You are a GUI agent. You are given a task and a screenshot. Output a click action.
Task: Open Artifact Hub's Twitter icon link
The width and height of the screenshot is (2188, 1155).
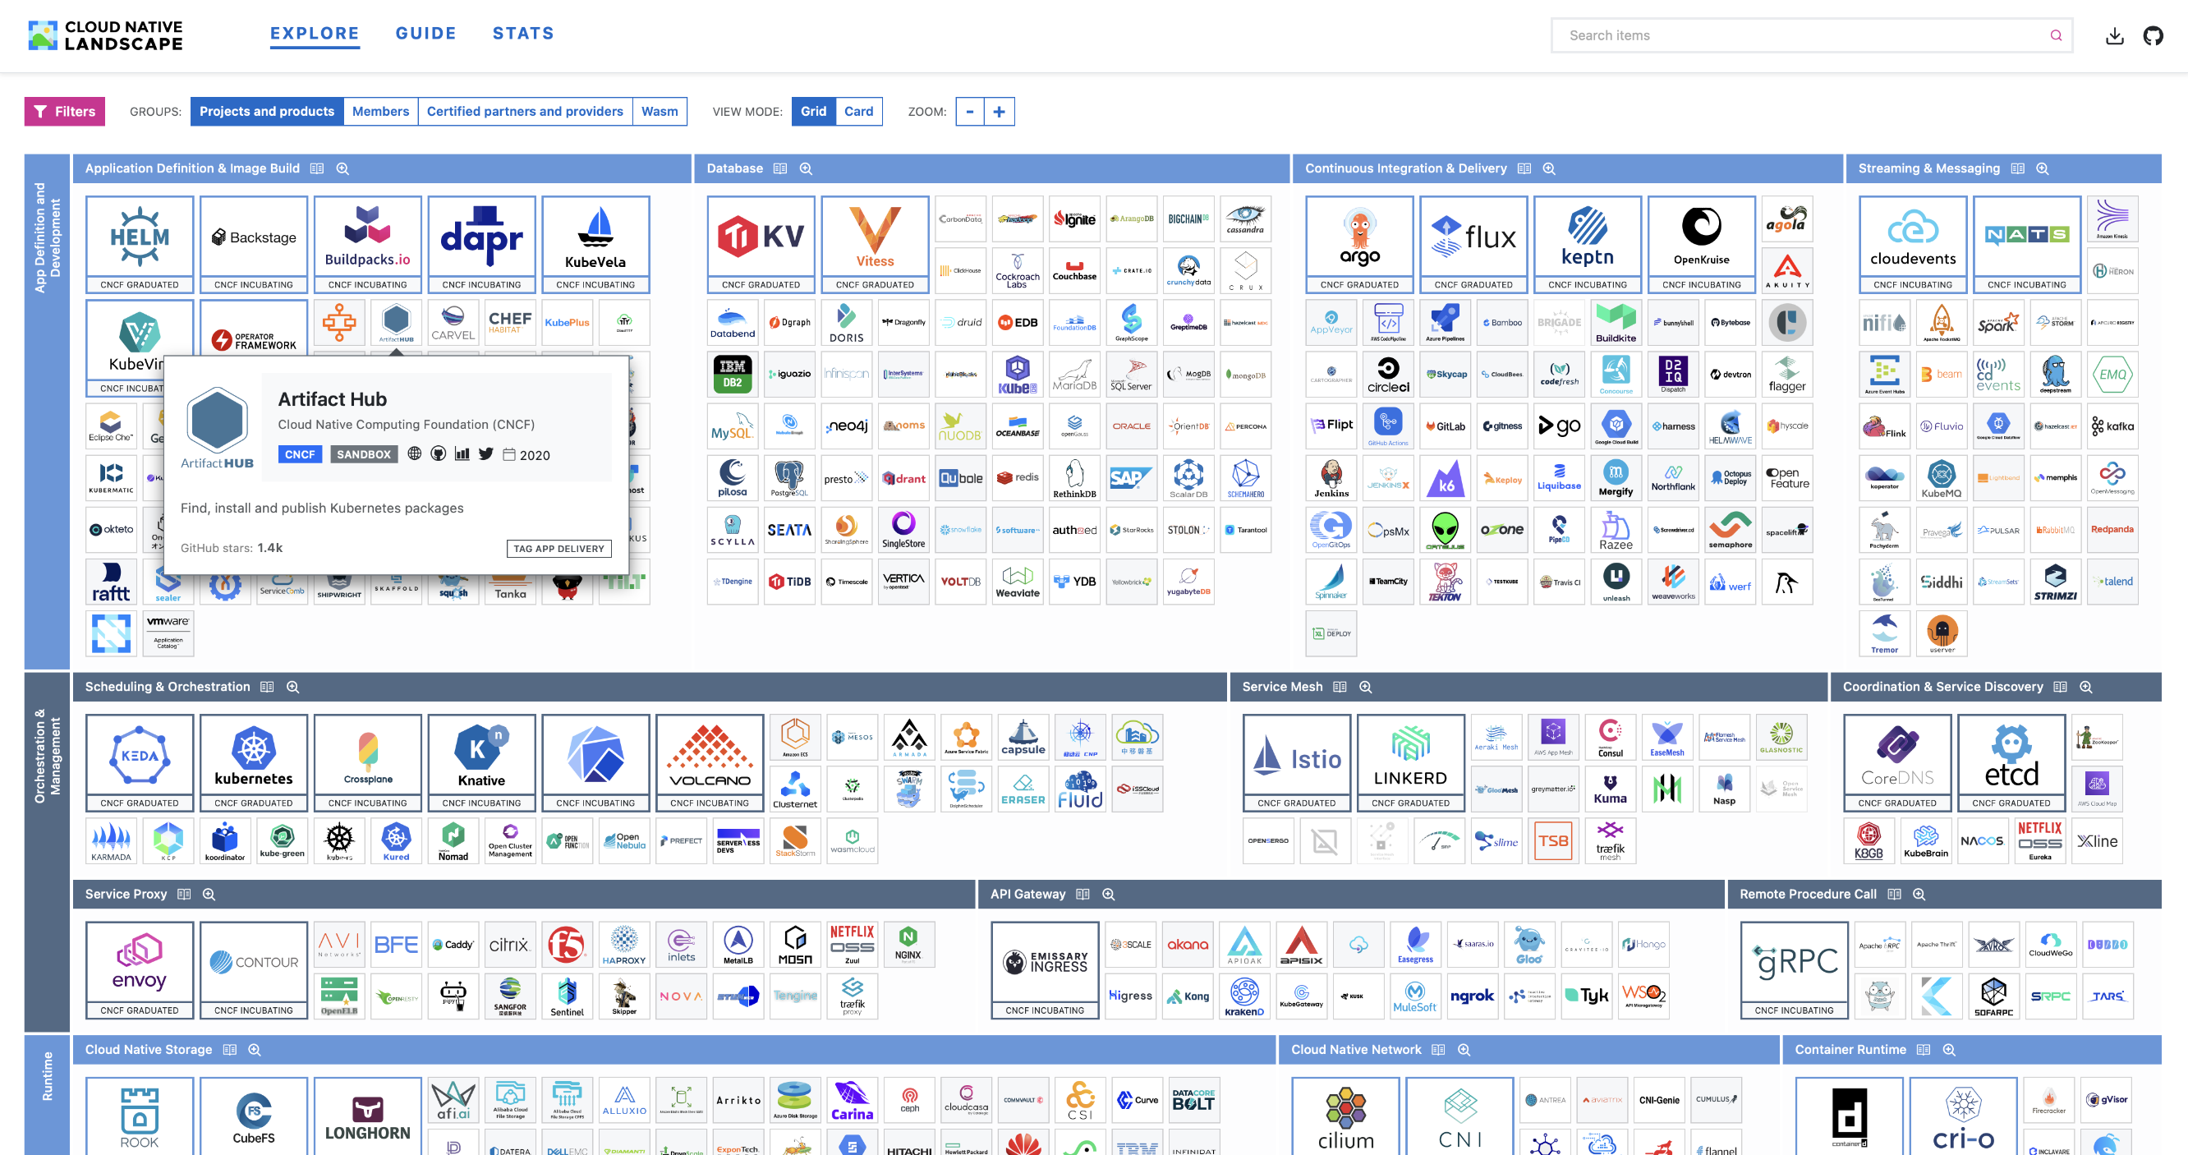coord(486,453)
